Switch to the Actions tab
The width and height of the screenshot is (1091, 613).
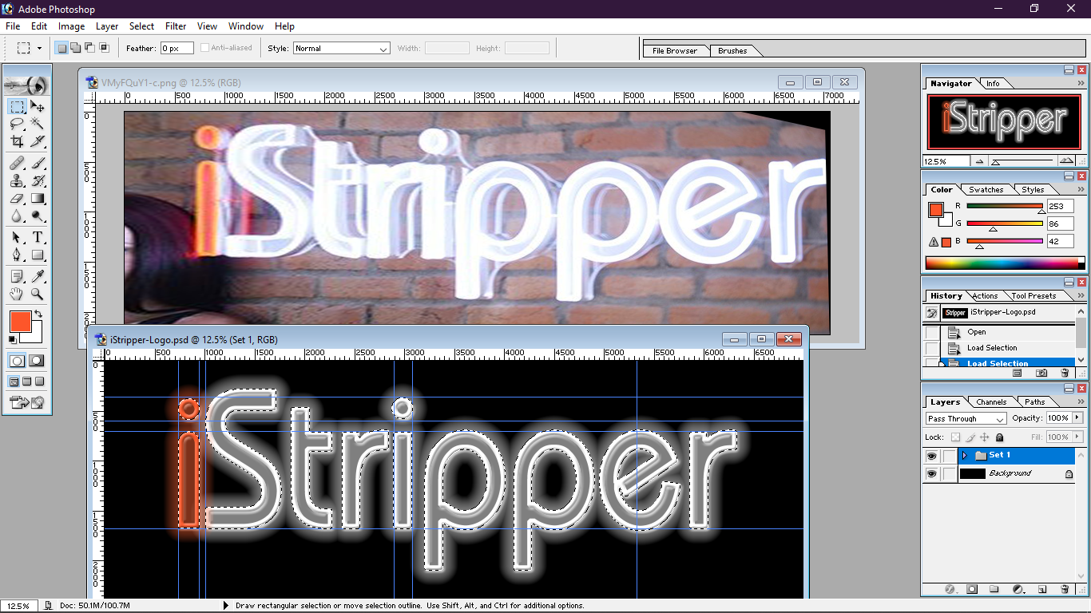(x=985, y=296)
